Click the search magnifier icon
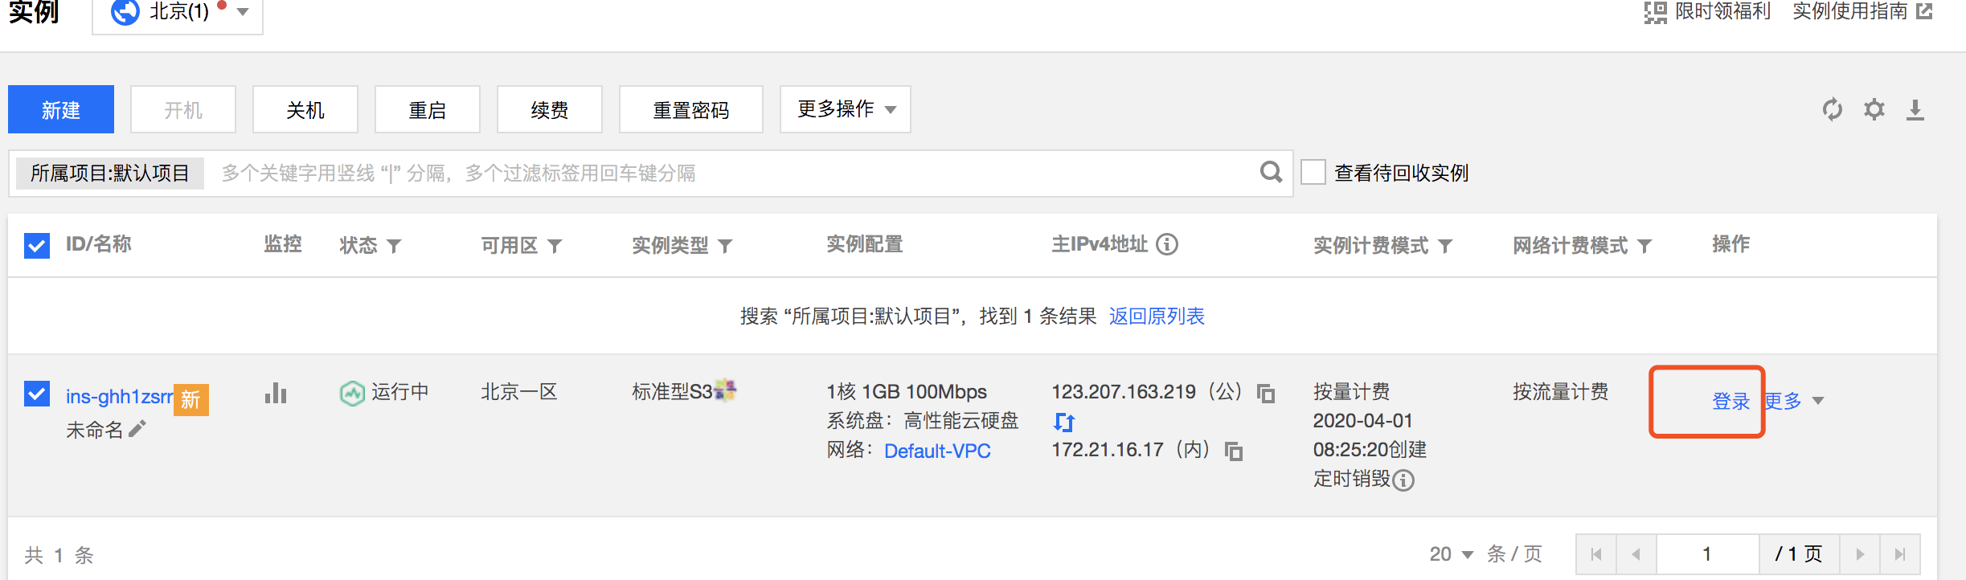1966x580 pixels. 1271,172
